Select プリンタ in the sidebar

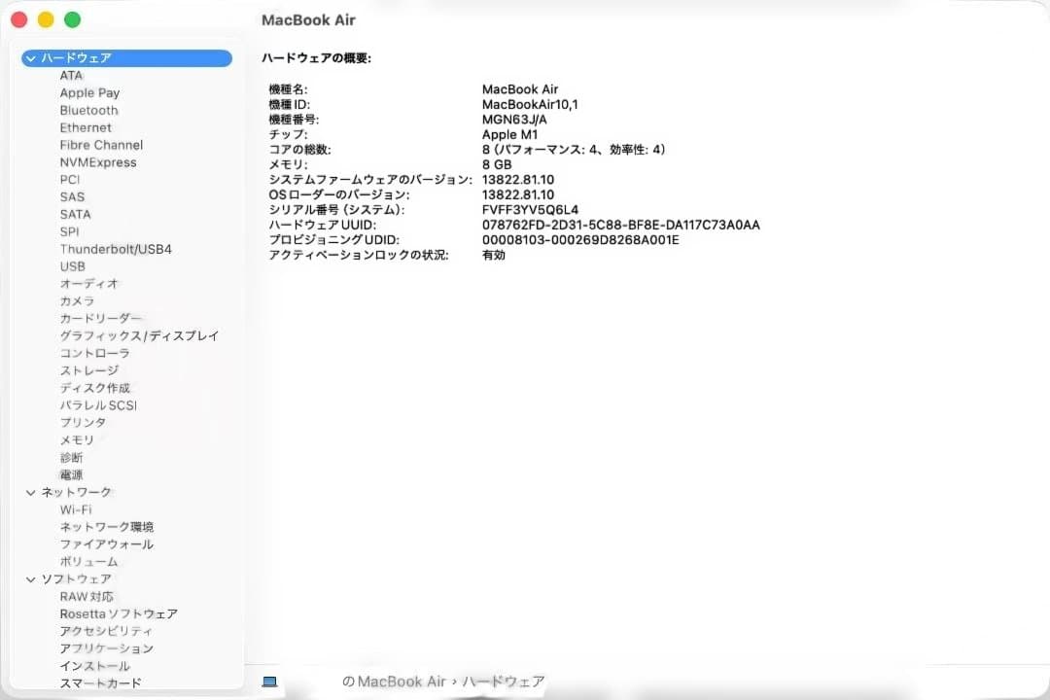tap(83, 423)
